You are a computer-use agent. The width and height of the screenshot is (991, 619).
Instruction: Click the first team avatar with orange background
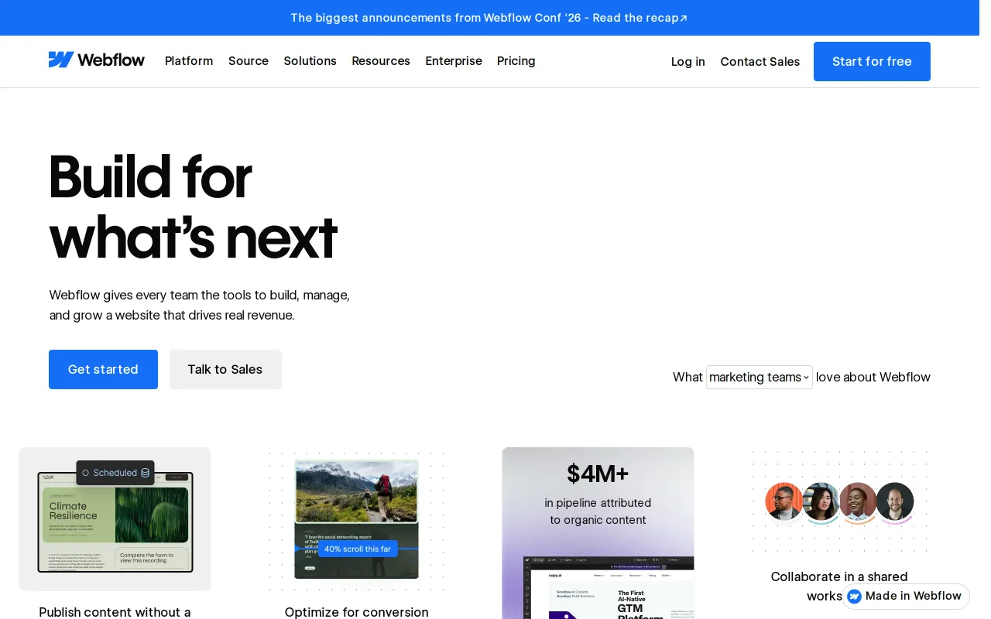(x=784, y=501)
